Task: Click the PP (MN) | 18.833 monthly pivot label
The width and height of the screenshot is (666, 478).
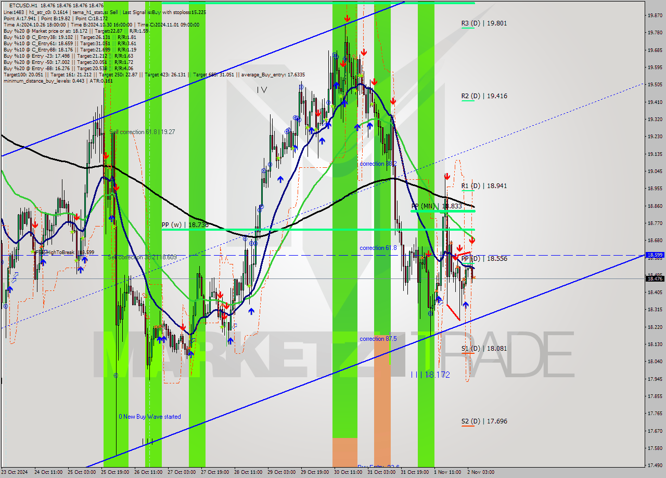Action: (437, 206)
